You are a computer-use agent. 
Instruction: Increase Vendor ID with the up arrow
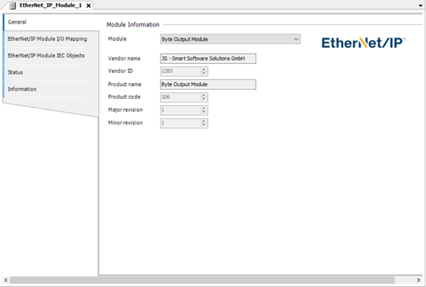click(x=204, y=69)
